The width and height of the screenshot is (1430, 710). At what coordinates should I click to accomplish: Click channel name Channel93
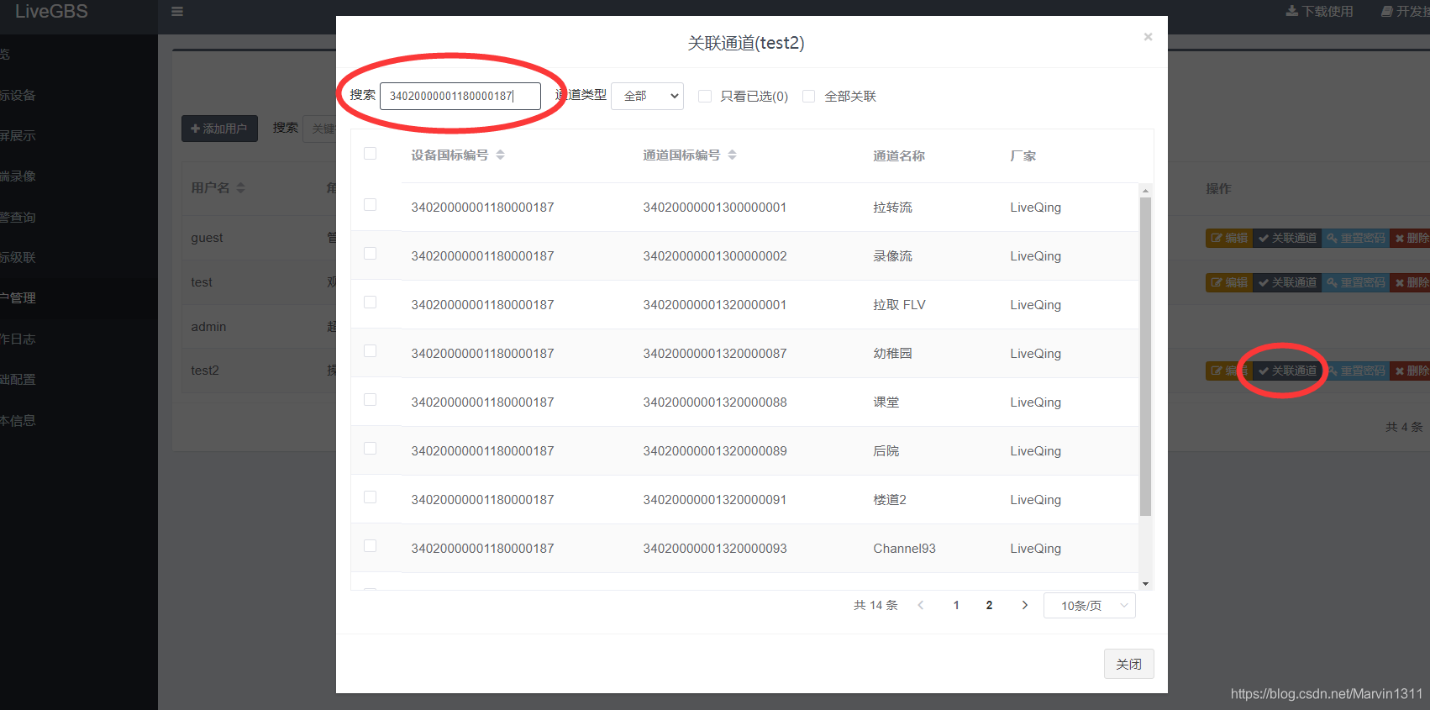click(x=904, y=549)
